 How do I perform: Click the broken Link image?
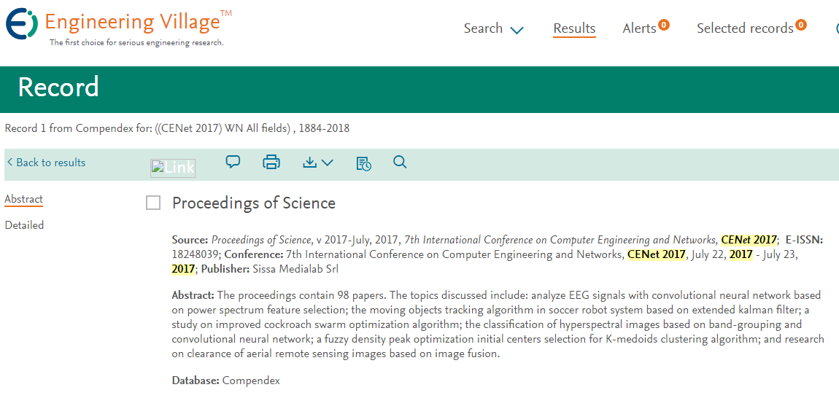(173, 168)
